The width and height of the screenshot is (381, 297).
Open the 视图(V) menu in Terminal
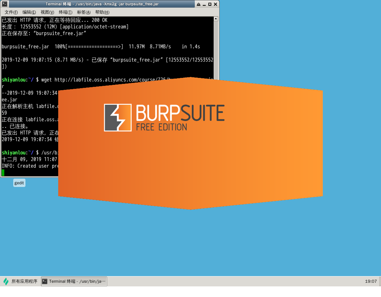[47, 12]
